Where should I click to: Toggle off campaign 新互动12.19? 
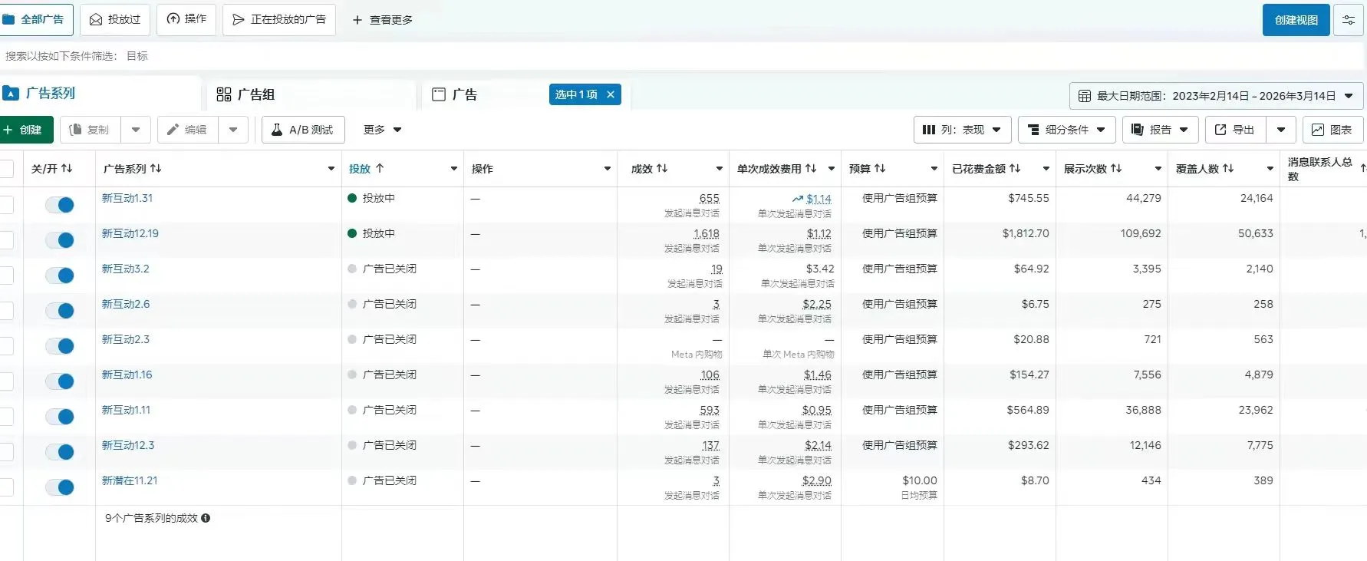point(60,240)
